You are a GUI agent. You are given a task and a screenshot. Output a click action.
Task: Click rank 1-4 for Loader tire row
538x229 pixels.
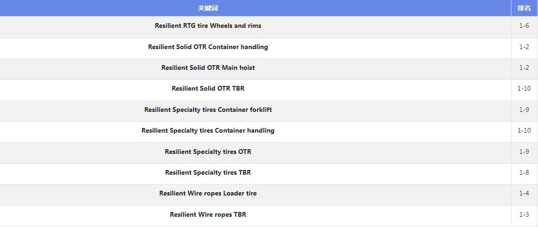coord(524,193)
